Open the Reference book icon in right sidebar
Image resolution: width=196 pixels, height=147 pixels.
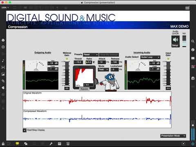click(193, 58)
